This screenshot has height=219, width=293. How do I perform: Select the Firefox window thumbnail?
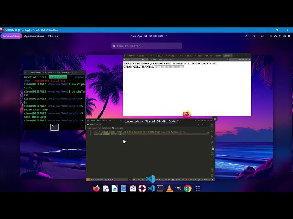click(187, 85)
